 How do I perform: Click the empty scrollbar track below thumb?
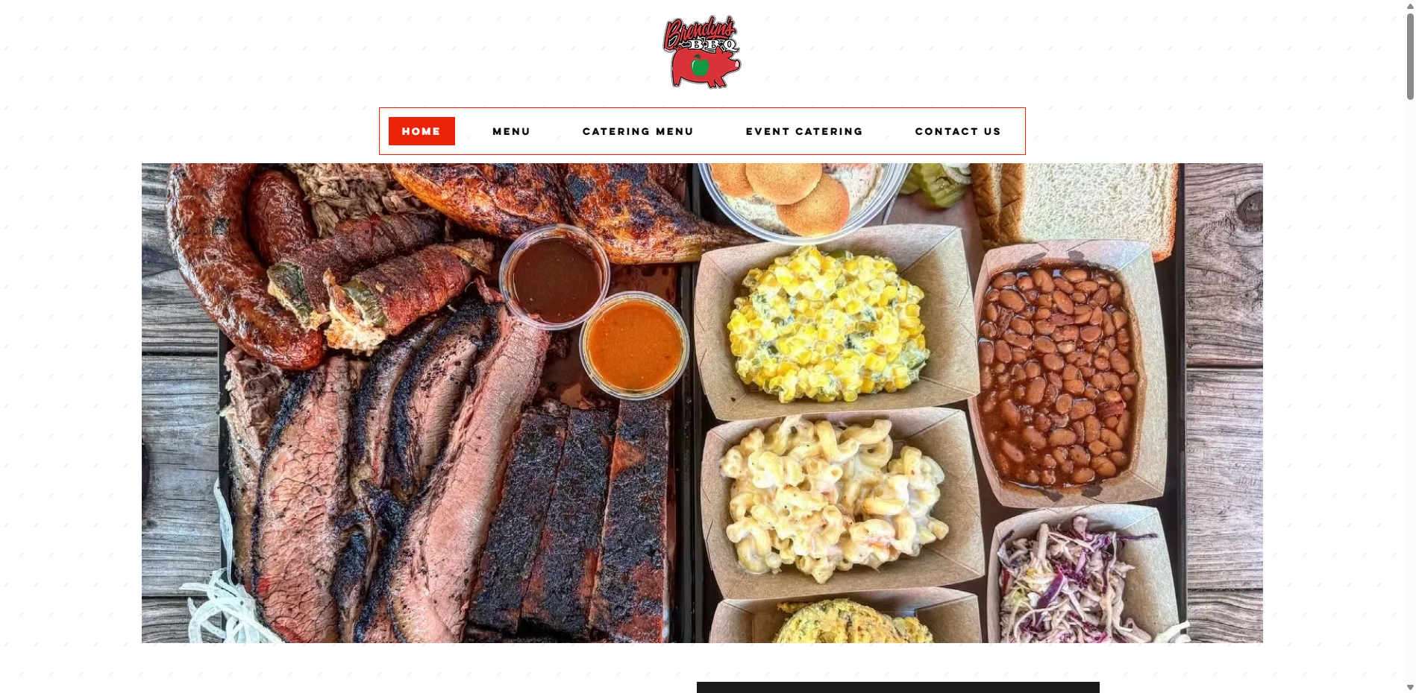[1410, 387]
